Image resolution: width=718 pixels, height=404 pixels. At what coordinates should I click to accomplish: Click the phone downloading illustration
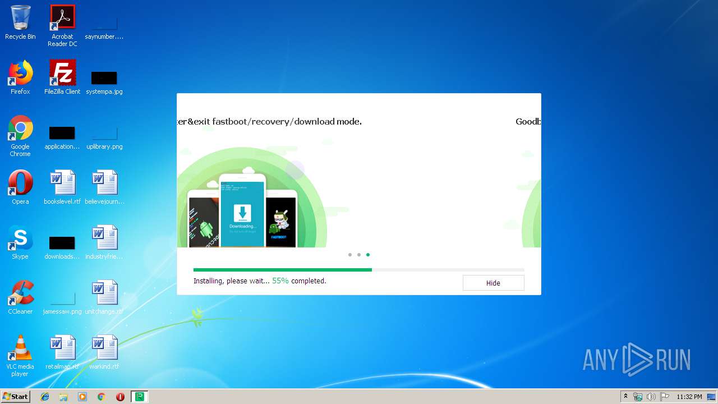tap(242, 210)
